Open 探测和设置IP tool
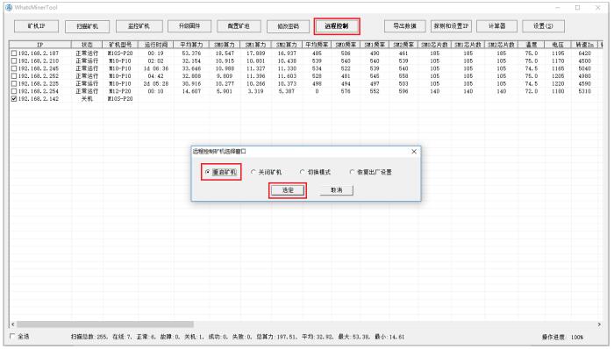The image size is (614, 349). click(x=451, y=26)
